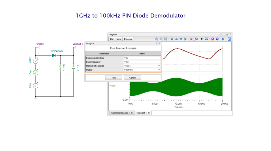Click the zoom to fit icon
The height and width of the screenshot is (151, 271).
pyautogui.click(x=166, y=39)
